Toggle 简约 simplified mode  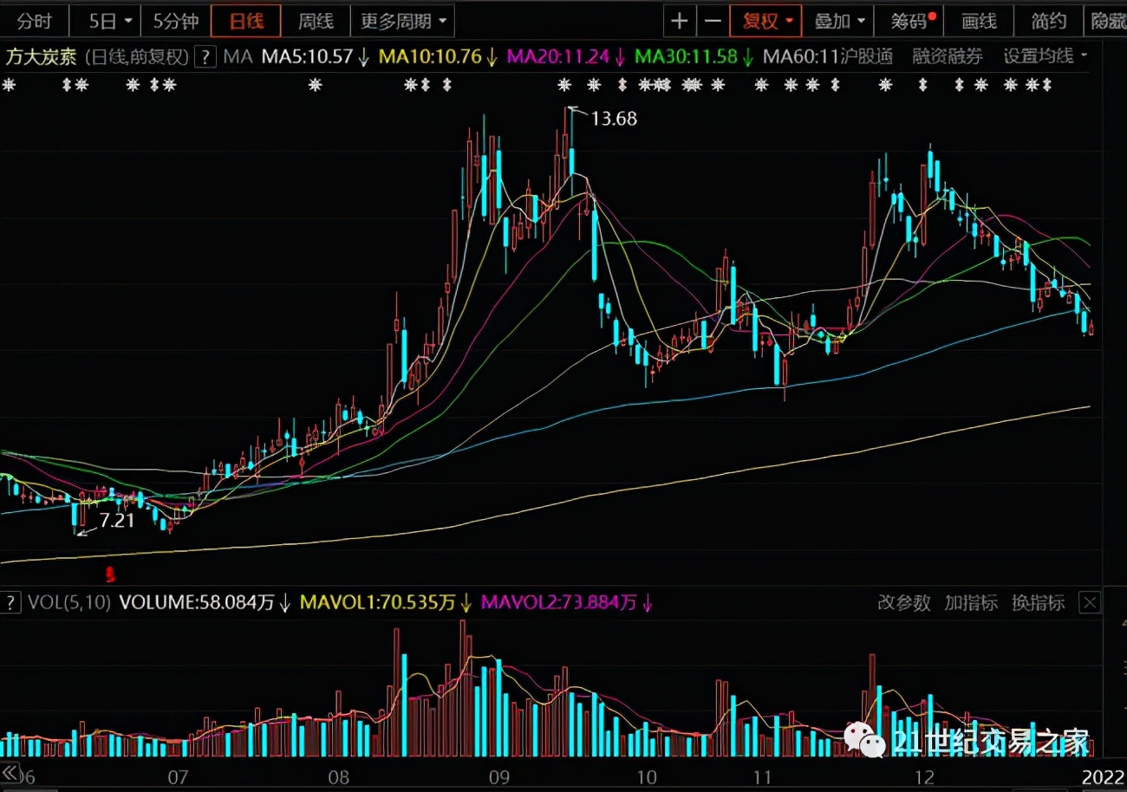[1049, 21]
